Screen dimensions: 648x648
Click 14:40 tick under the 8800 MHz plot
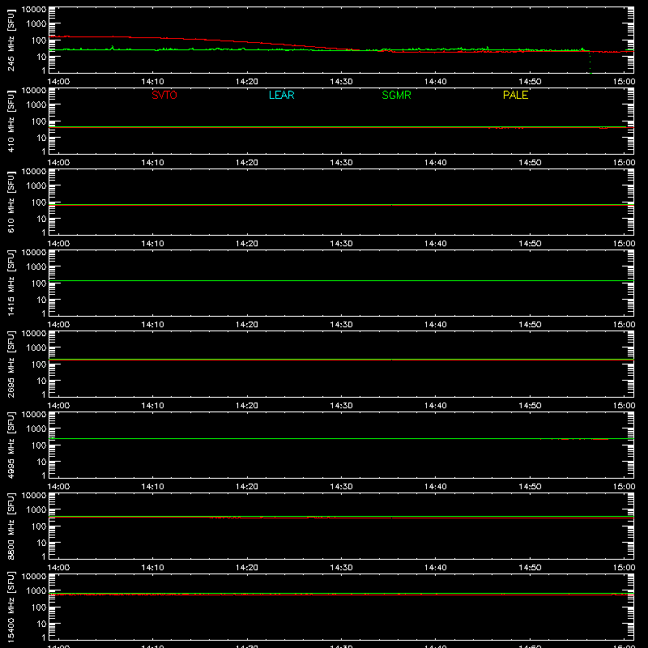pos(436,568)
